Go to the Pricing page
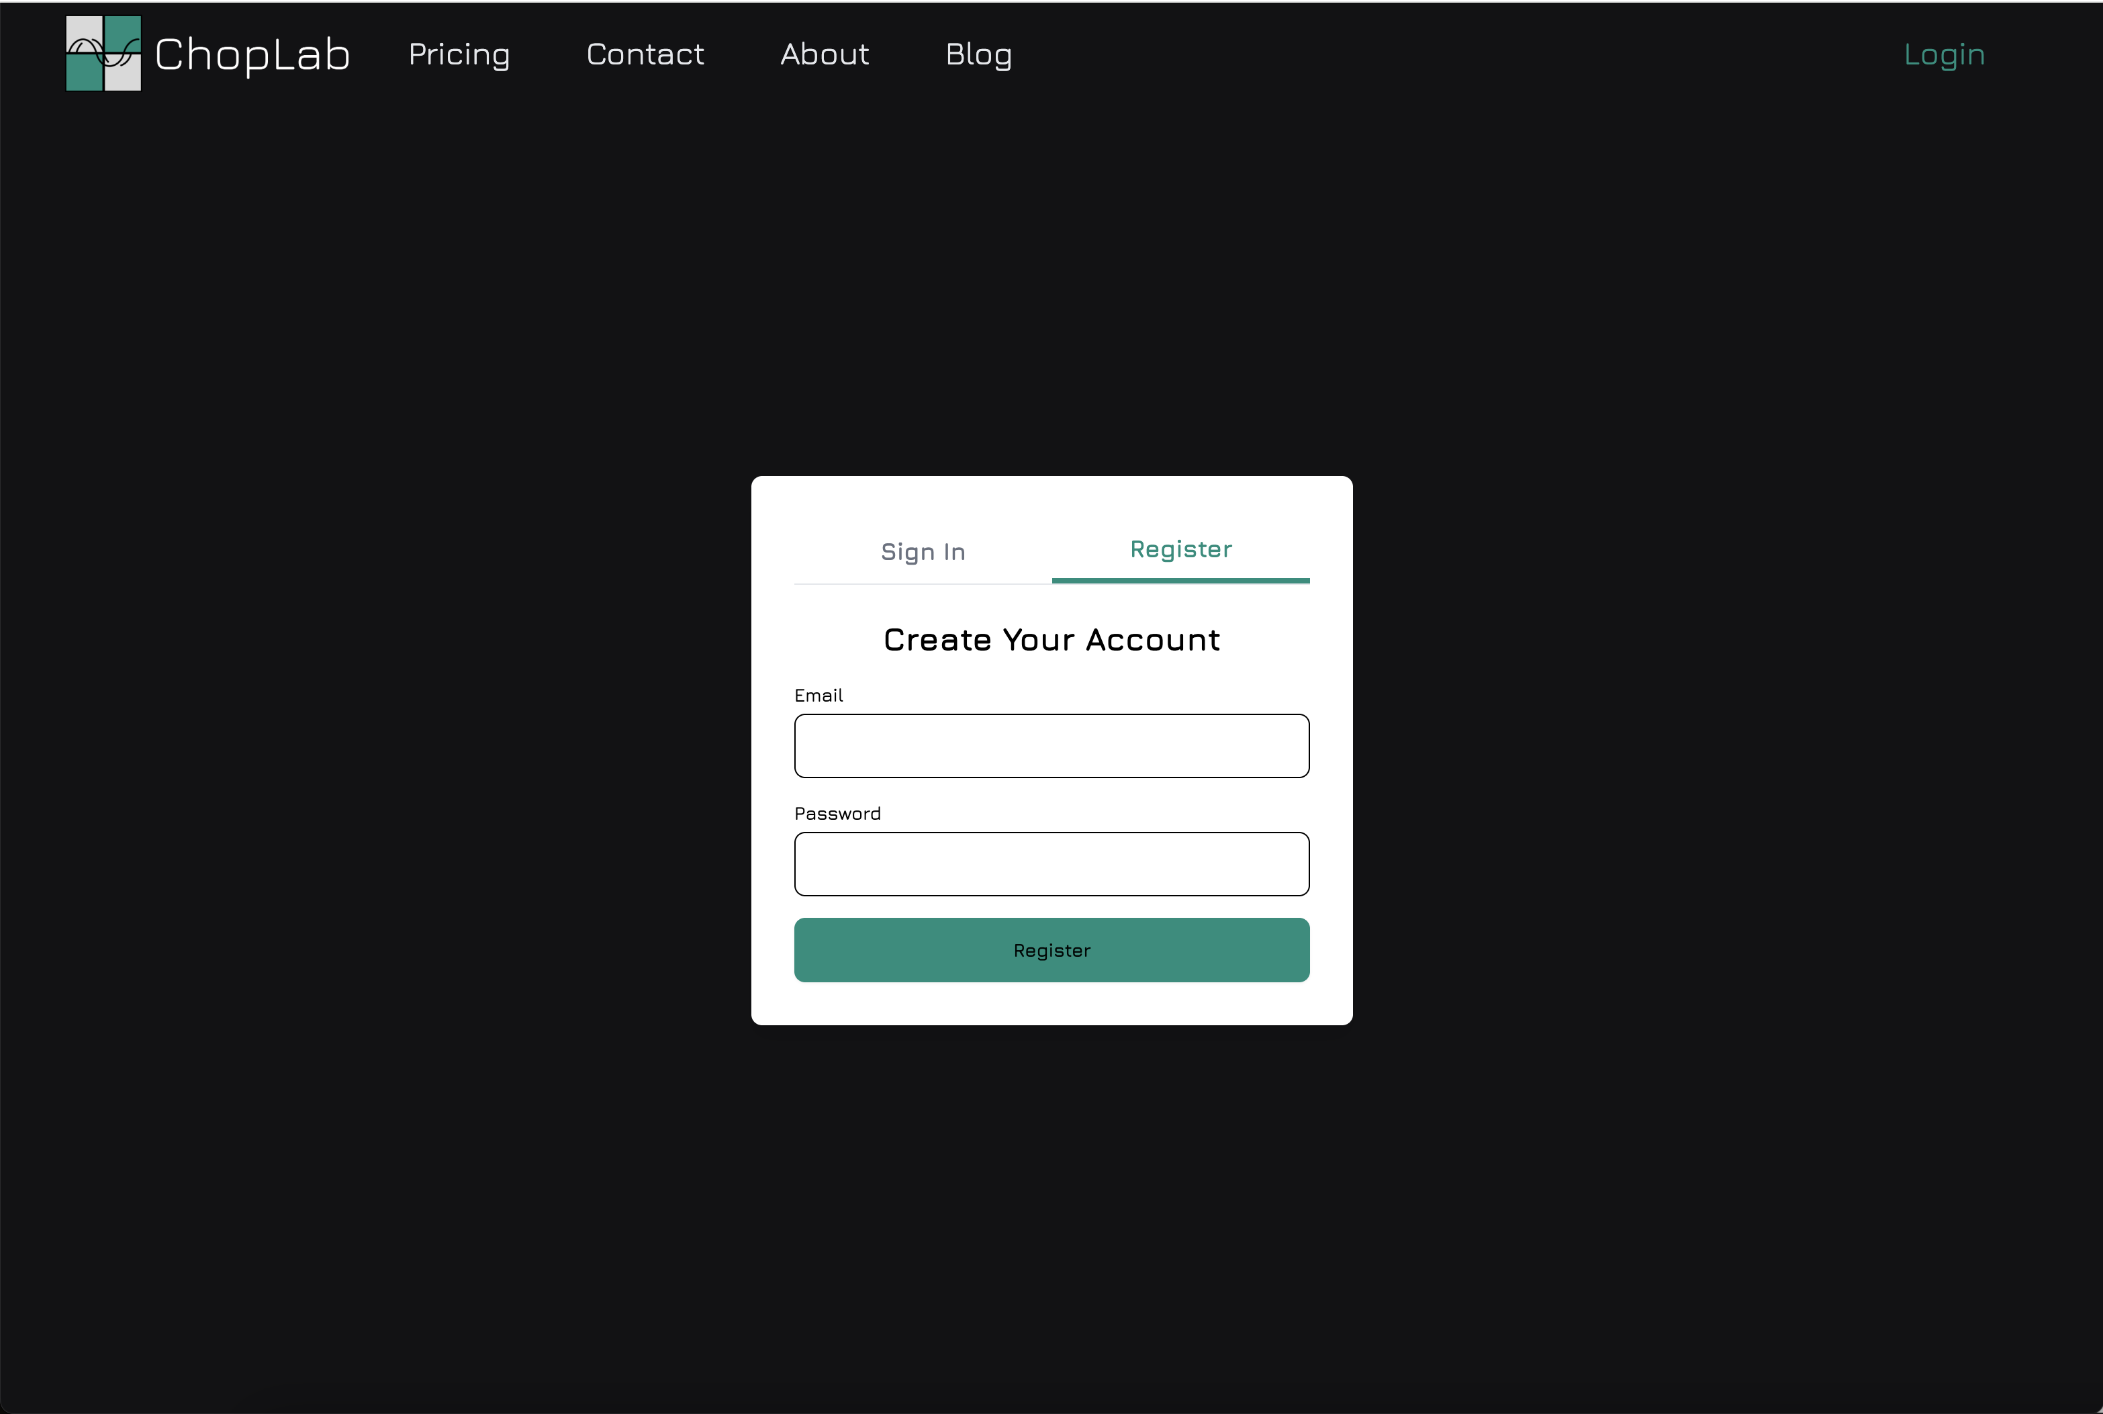 pyautogui.click(x=459, y=55)
